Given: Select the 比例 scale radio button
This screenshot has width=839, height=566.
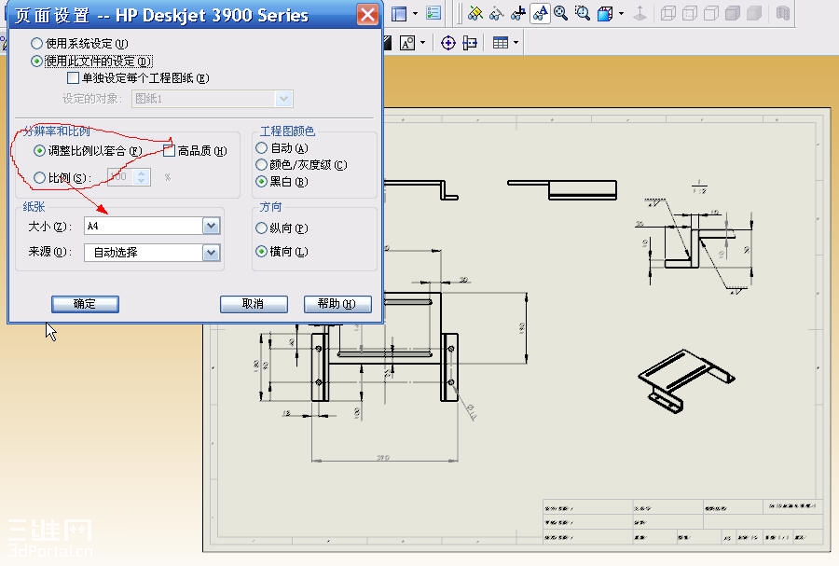Looking at the screenshot, I should 39,177.
